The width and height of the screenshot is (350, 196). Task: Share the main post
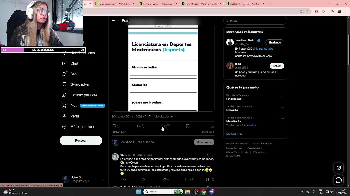[212, 126]
